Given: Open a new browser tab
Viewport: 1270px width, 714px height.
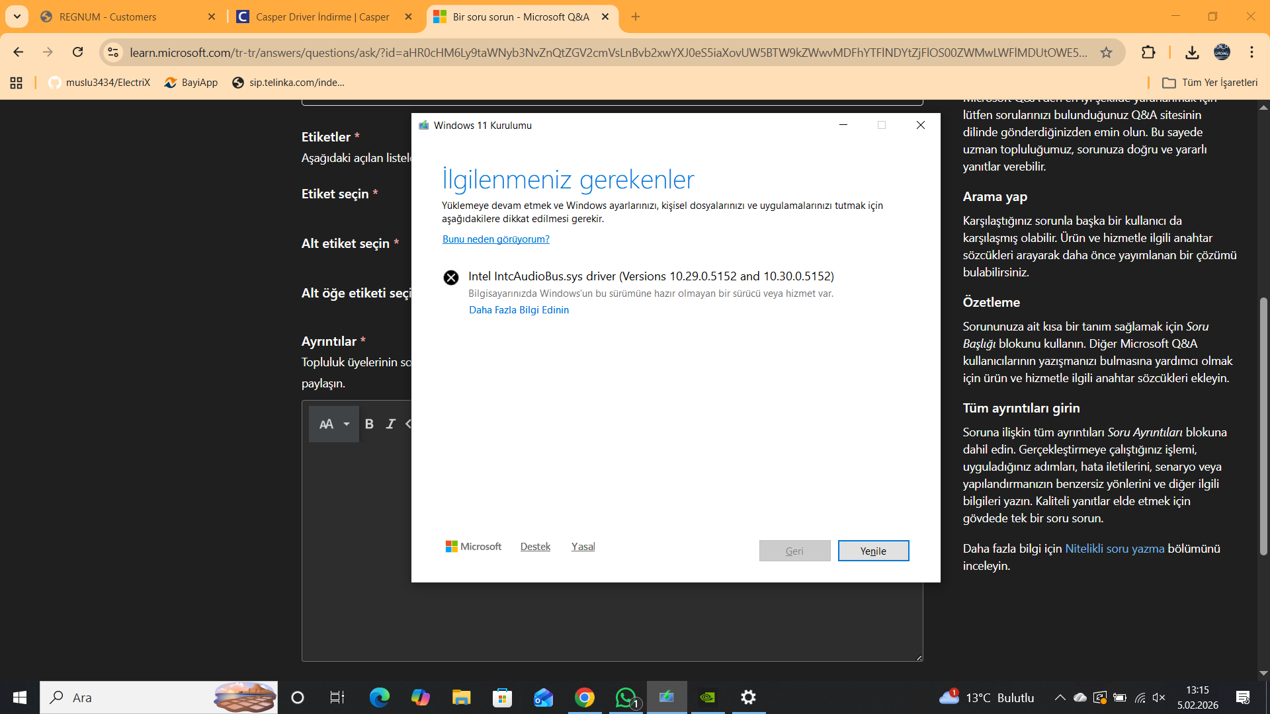Looking at the screenshot, I should pos(636,17).
